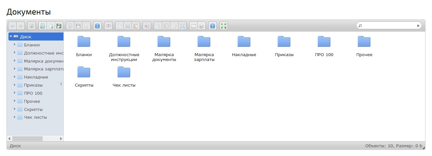Click status text "Объекты: 10, Размер: 0 b"
The width and height of the screenshot is (432, 156).
pos(394,146)
